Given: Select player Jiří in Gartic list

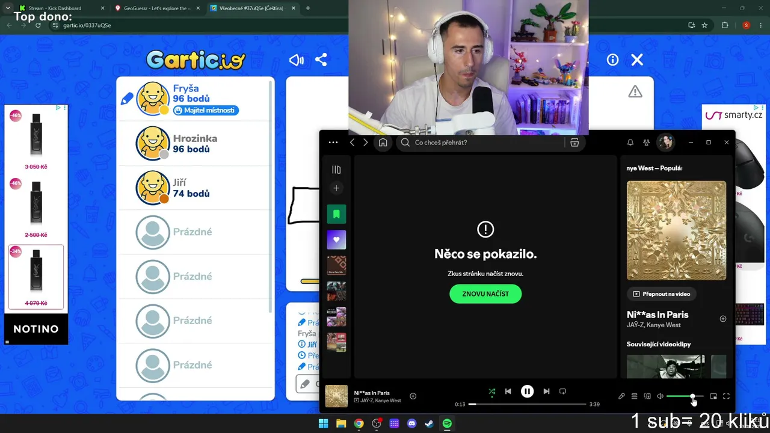Looking at the screenshot, I should click(194, 188).
